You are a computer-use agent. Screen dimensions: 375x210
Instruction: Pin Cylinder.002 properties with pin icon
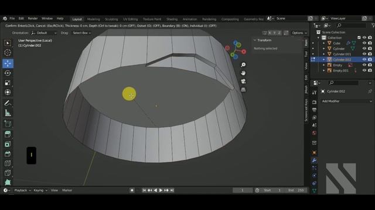[x=370, y=92]
